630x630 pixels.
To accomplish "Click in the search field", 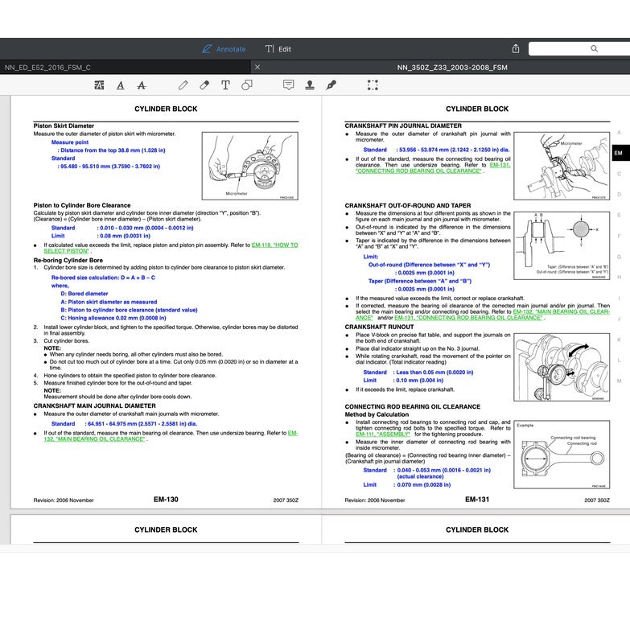I will tap(579, 49).
